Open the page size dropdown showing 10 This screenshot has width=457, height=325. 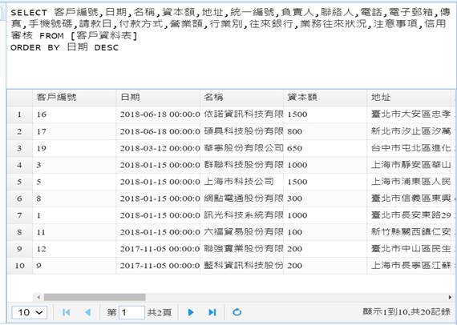click(x=30, y=312)
